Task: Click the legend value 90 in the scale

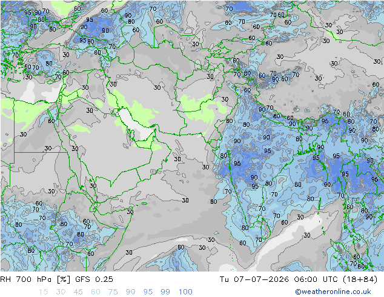Action: point(131,292)
